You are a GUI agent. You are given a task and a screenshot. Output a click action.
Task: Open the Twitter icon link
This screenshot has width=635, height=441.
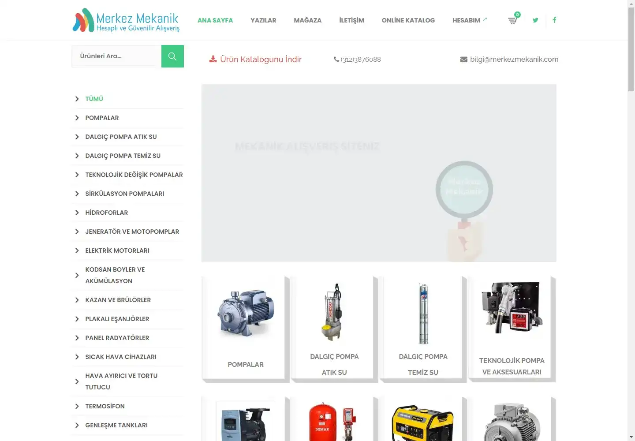[x=535, y=20]
